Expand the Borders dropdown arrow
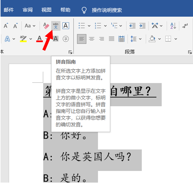Viewport: 193px width, 185px height. pos(176,39)
